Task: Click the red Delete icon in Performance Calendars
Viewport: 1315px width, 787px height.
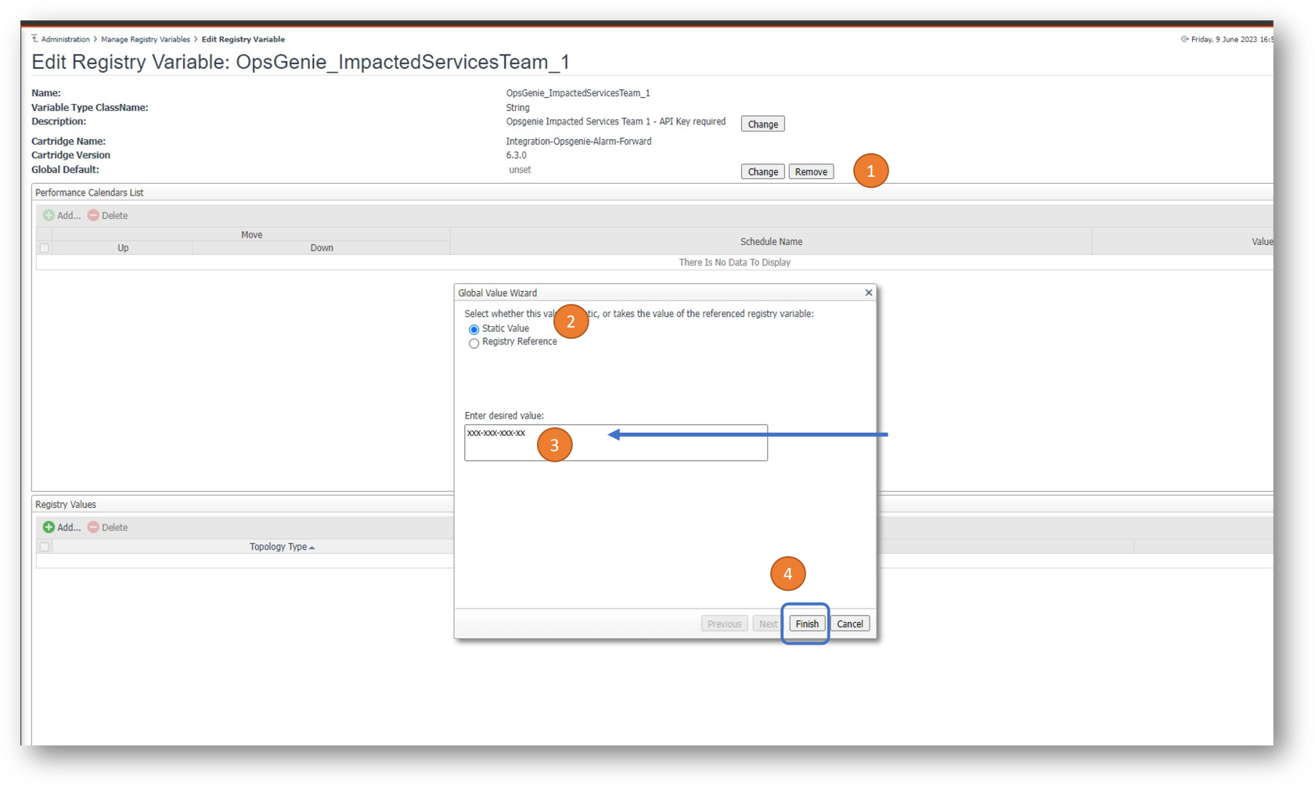Action: (x=93, y=215)
